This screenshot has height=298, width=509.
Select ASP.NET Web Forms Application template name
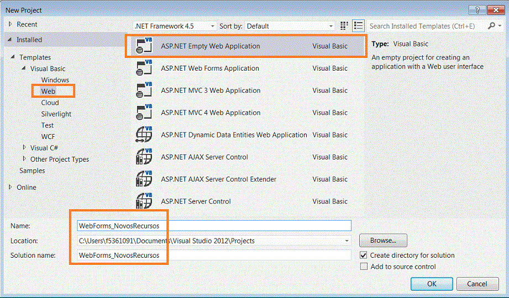point(210,68)
